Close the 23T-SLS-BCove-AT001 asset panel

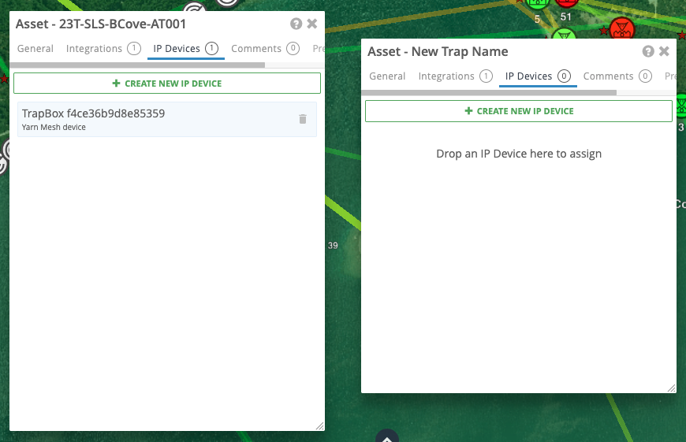pos(312,24)
